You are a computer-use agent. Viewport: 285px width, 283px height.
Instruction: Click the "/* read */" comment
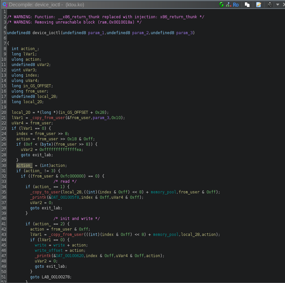point(65,181)
